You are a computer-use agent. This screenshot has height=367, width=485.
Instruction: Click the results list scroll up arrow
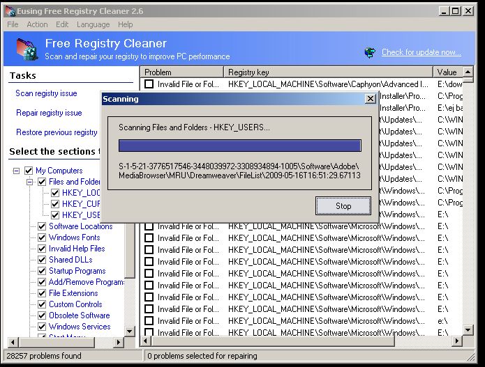(x=468, y=72)
